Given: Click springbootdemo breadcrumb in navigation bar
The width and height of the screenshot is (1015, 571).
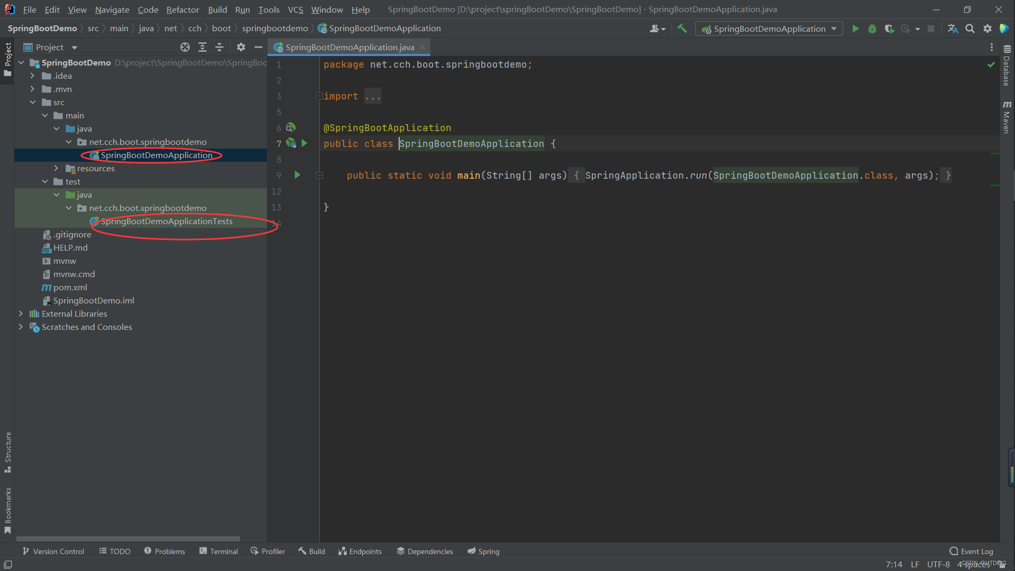Looking at the screenshot, I should click(x=275, y=29).
